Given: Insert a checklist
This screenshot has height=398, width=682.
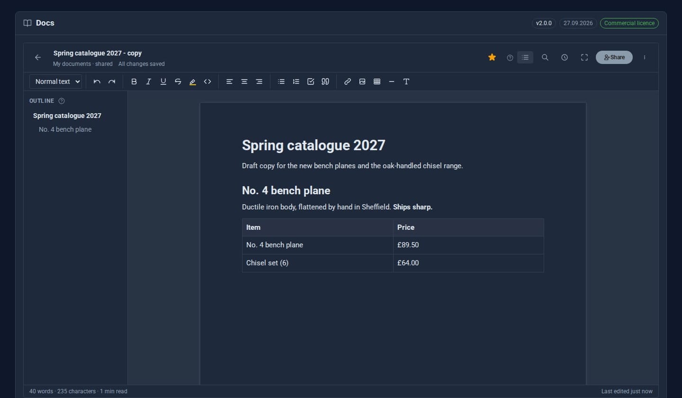Looking at the screenshot, I should [311, 81].
